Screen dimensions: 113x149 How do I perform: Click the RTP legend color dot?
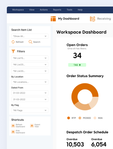tap(68, 118)
